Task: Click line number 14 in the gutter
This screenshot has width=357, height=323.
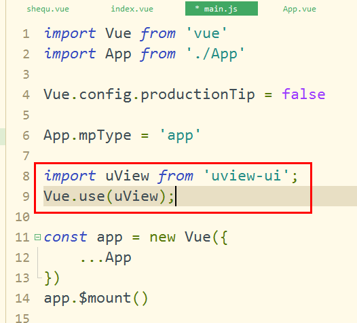Action: [x=22, y=298]
